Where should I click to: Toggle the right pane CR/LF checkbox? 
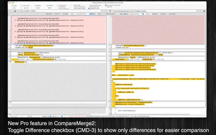click(119, 14)
